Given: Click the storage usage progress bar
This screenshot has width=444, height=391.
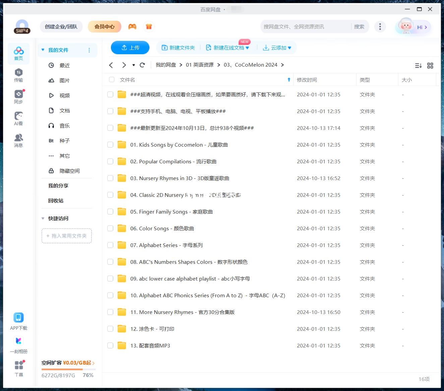Looking at the screenshot, I should click(68, 369).
